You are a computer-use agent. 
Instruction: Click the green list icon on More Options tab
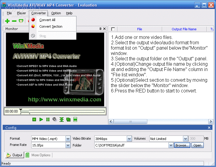pos(27,155)
